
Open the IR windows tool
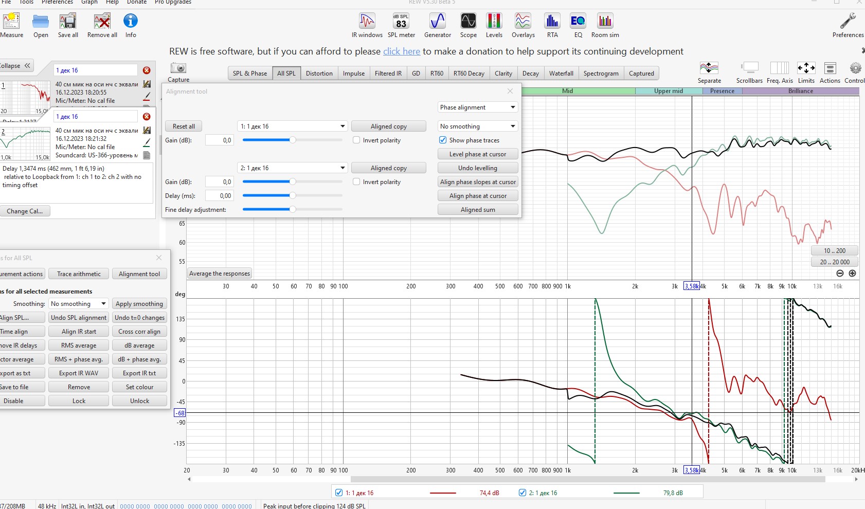point(367,22)
